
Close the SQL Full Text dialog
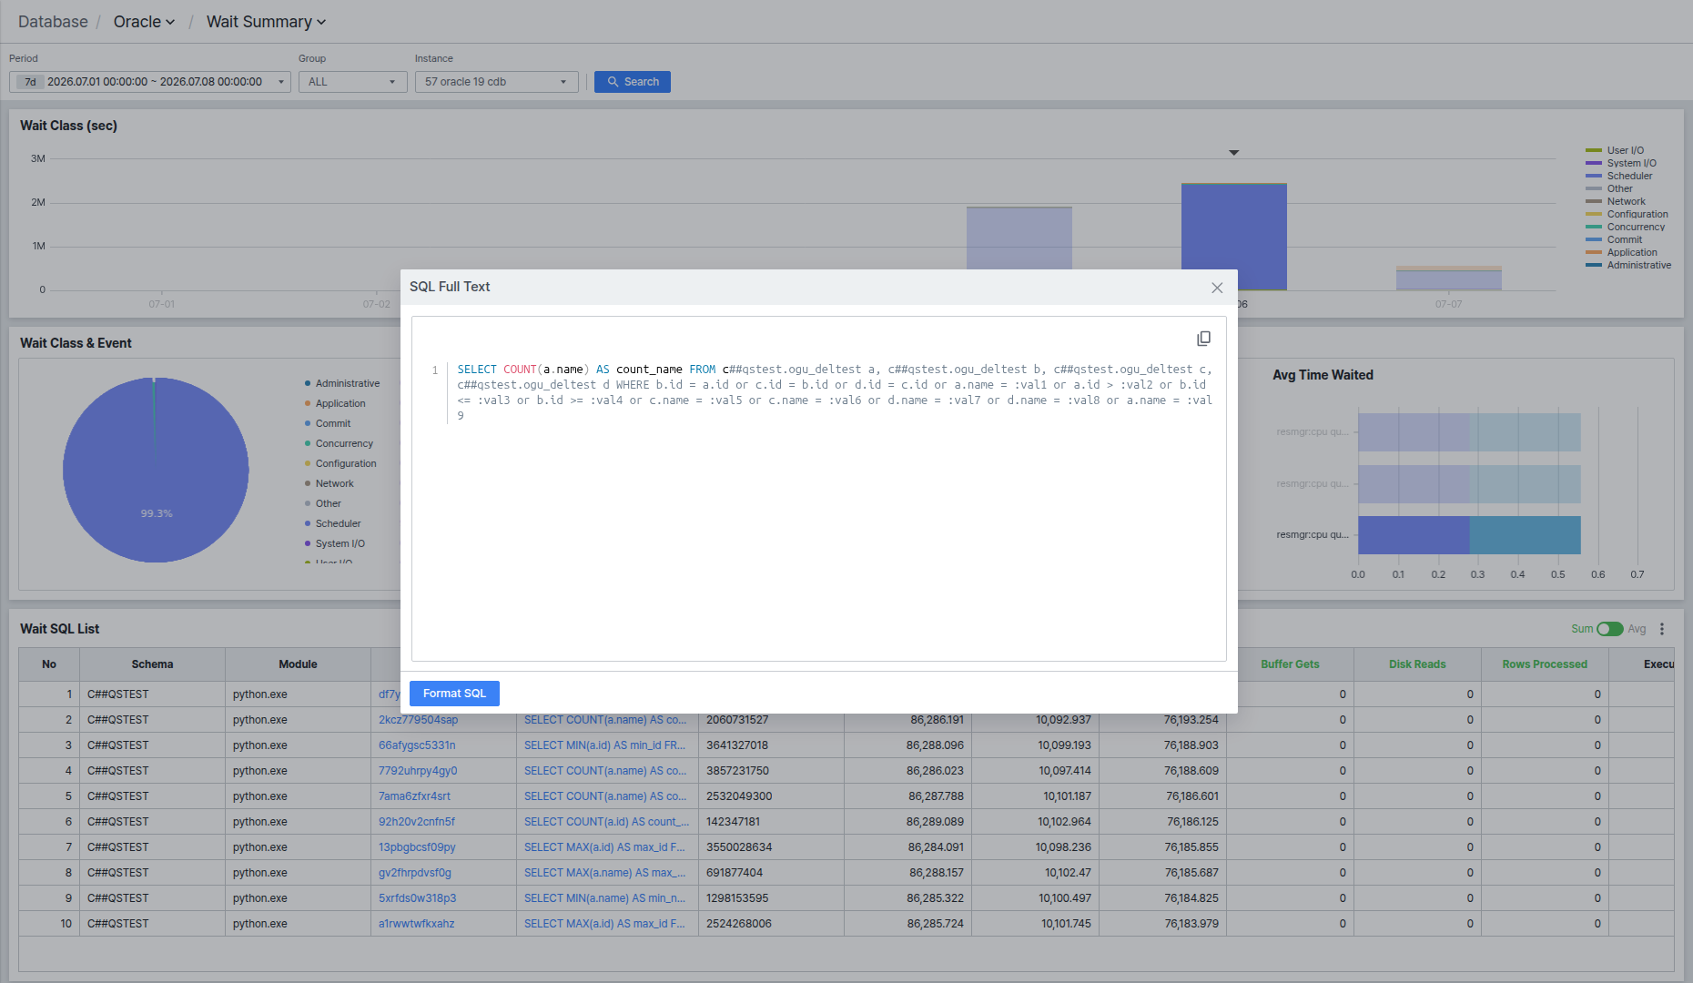tap(1217, 288)
